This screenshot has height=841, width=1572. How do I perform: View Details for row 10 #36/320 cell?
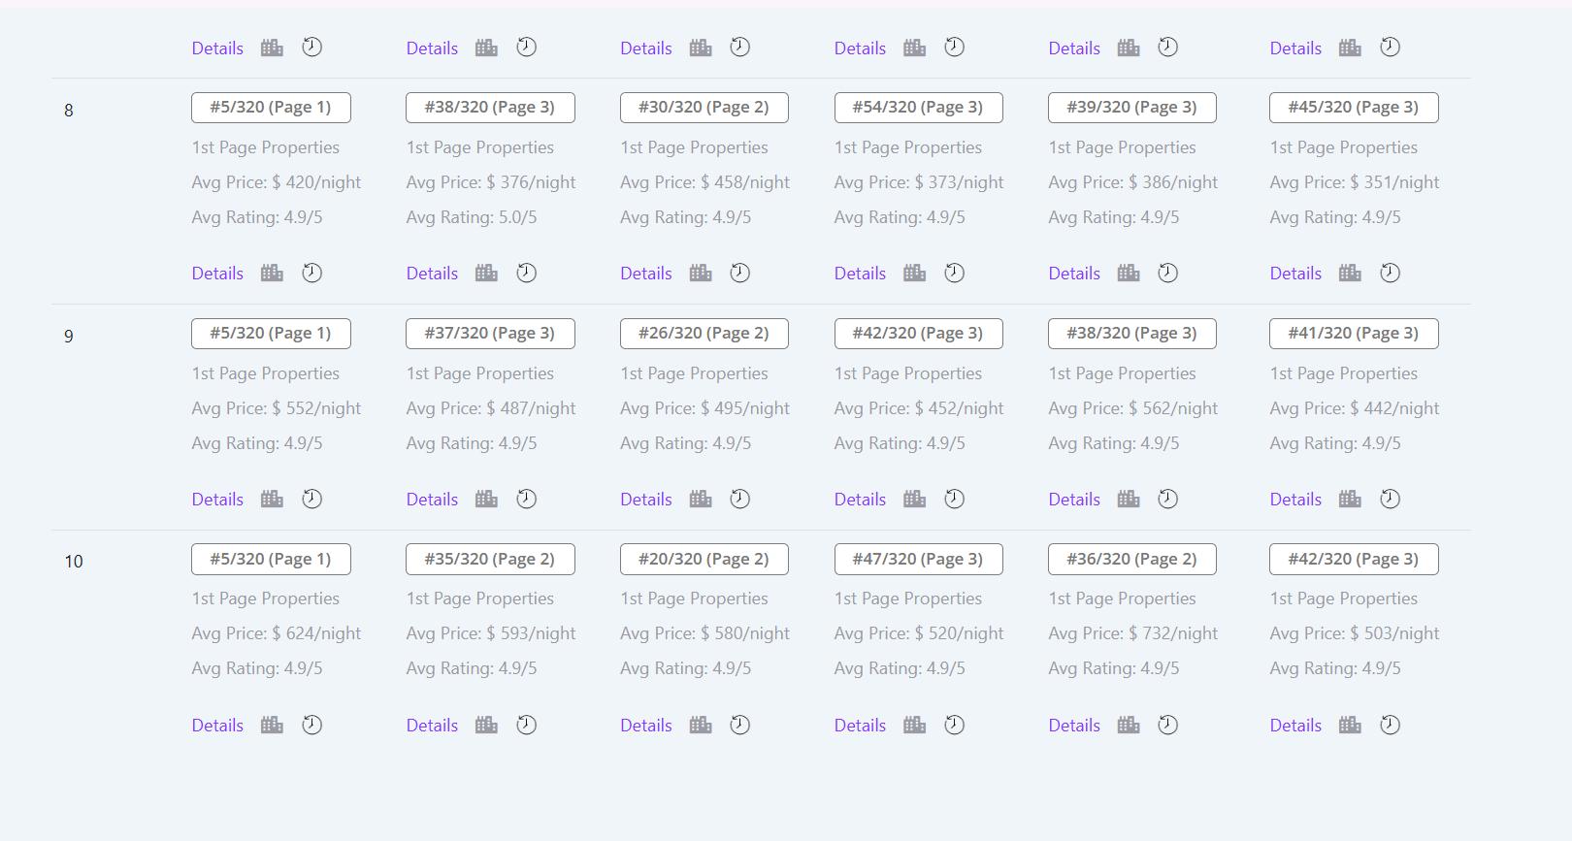(1074, 726)
